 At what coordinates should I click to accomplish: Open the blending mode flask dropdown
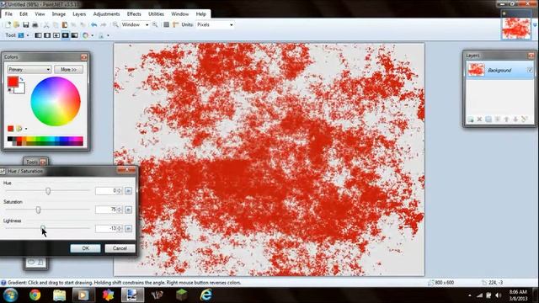click(108, 35)
